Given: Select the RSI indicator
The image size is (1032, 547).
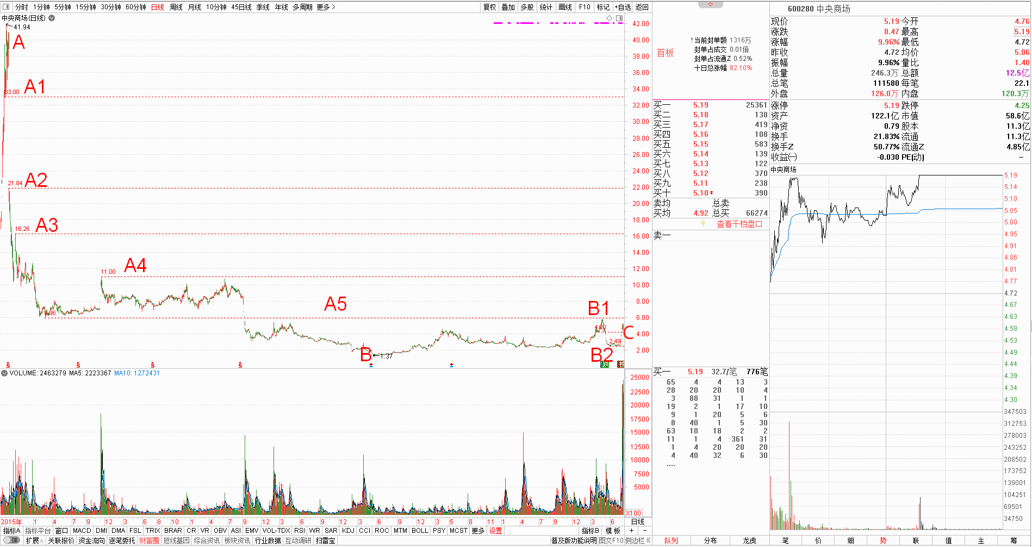Looking at the screenshot, I should [300, 531].
